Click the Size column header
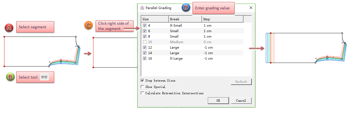The image size is (349, 114). tap(154, 19)
